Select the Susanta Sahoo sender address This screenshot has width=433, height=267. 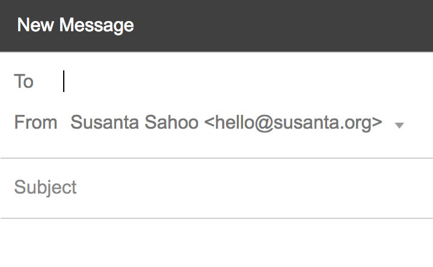(226, 123)
